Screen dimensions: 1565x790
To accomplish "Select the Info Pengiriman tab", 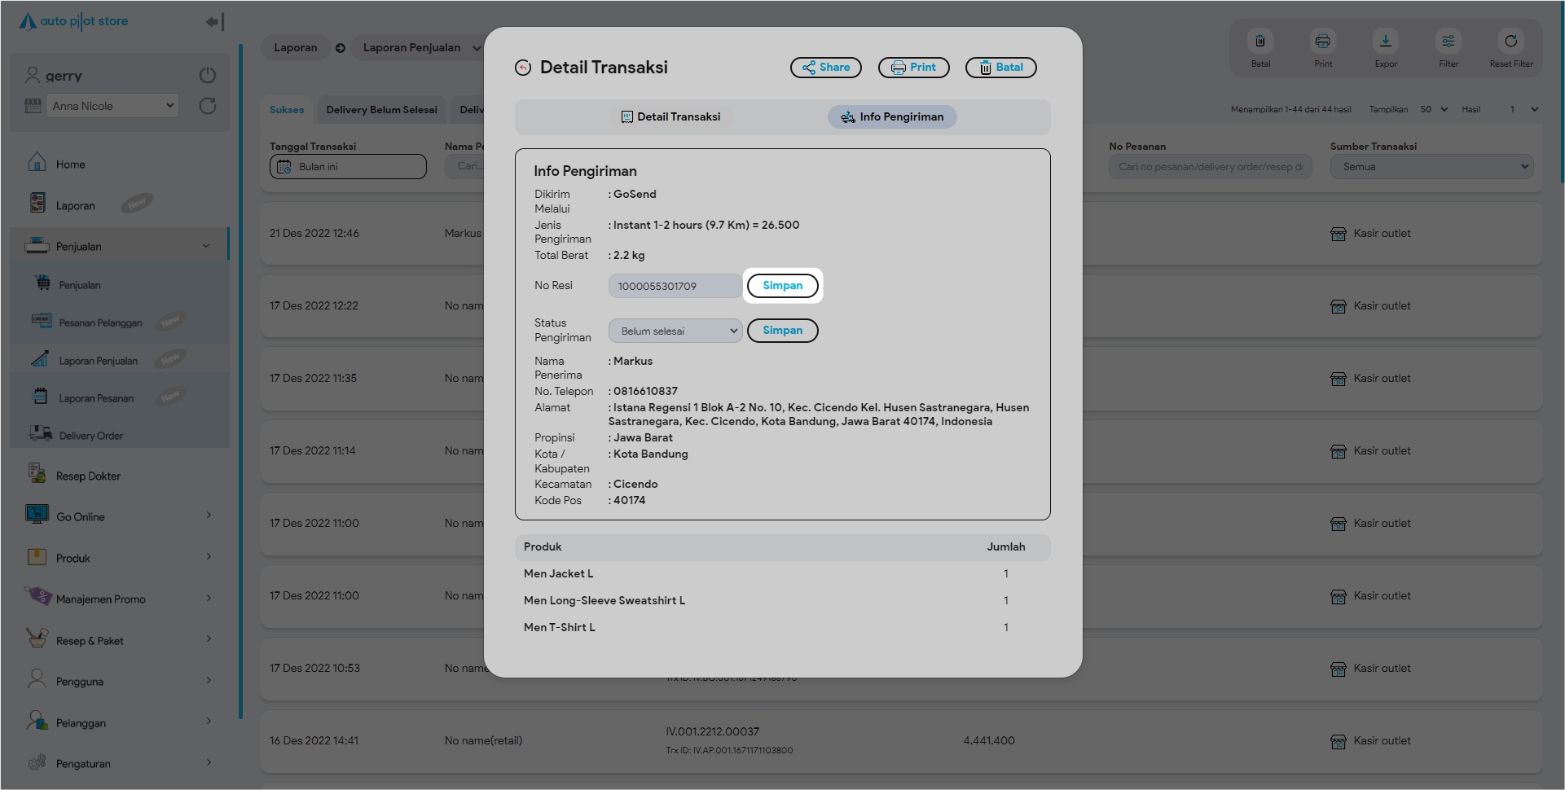I will [892, 117].
